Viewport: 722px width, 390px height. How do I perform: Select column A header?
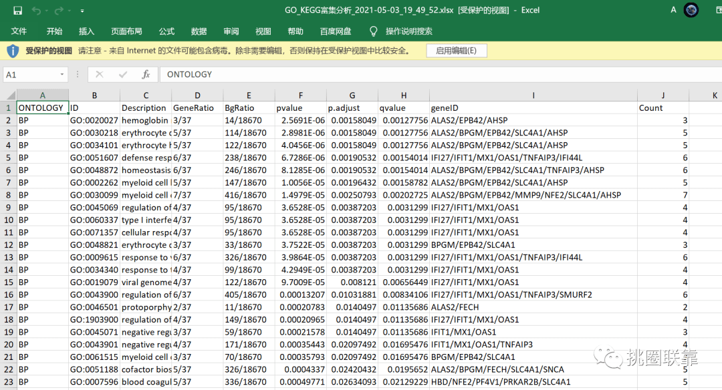[42, 95]
